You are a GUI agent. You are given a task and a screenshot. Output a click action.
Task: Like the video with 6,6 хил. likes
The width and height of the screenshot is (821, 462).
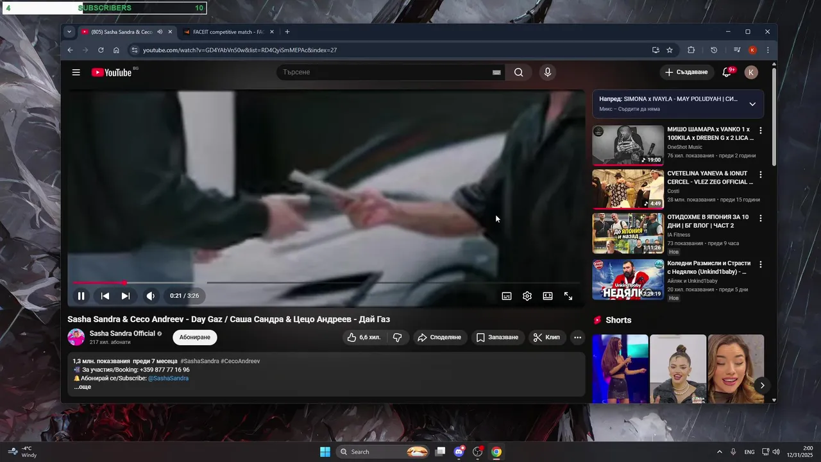pos(364,338)
